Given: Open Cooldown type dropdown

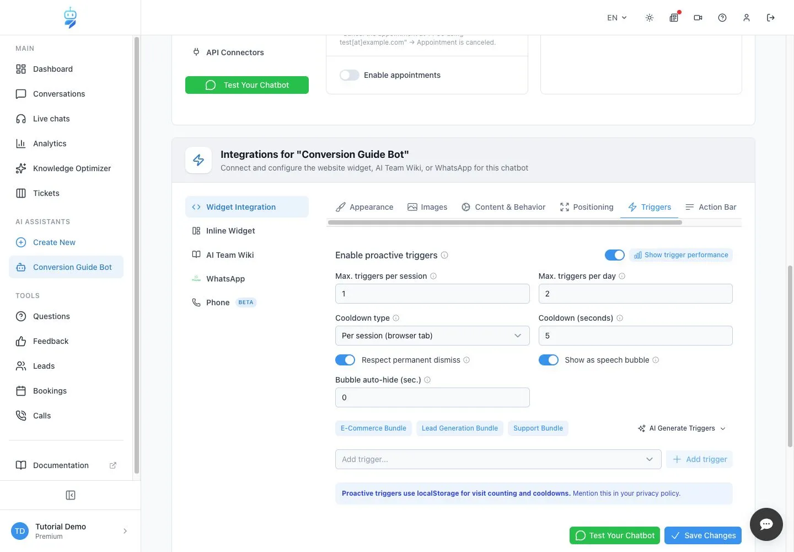Looking at the screenshot, I should pyautogui.click(x=432, y=336).
